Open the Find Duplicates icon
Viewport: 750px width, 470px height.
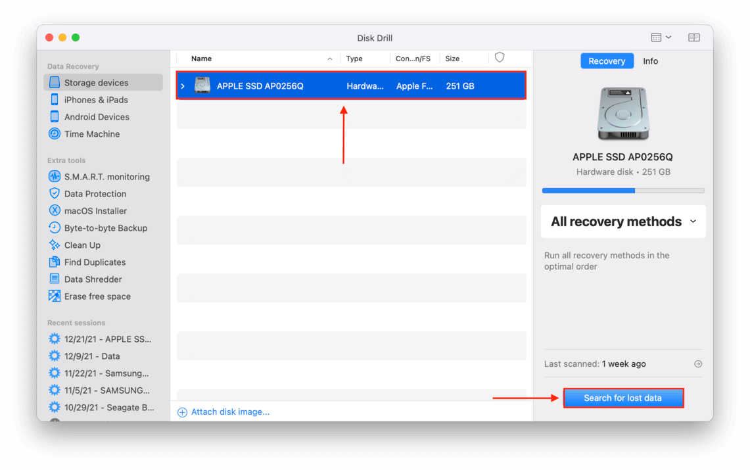tap(55, 262)
